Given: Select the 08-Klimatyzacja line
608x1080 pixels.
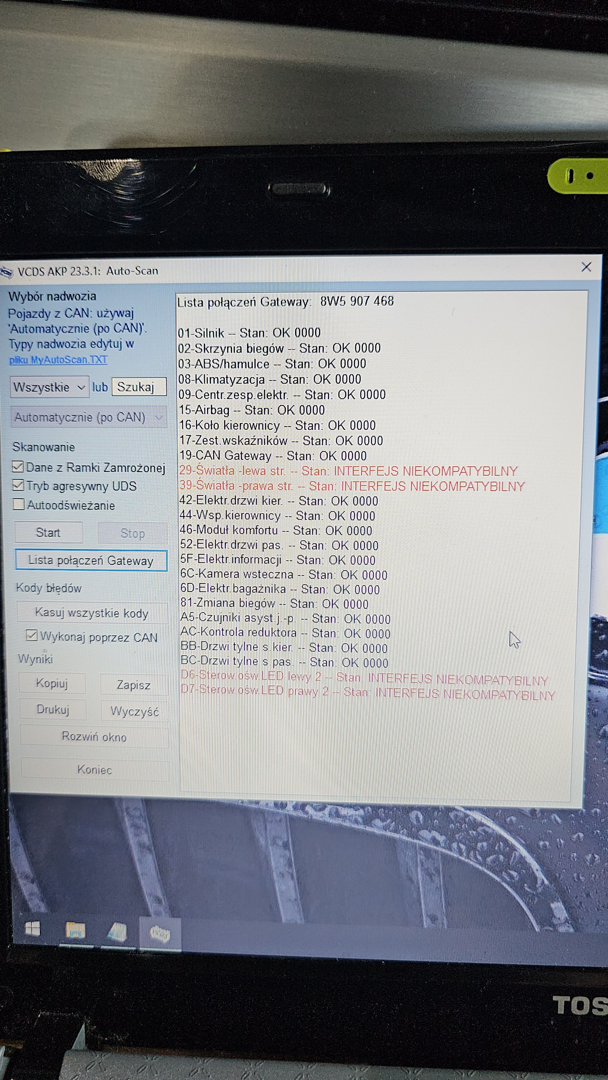Looking at the screenshot, I should [x=270, y=379].
